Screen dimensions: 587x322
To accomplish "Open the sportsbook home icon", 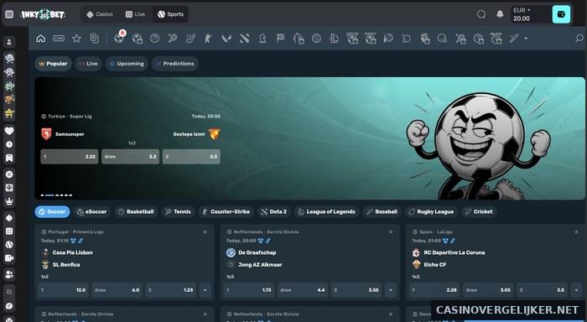I will (x=40, y=39).
